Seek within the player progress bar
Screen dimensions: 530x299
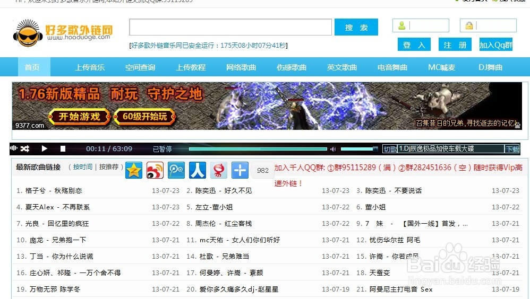pos(258,149)
